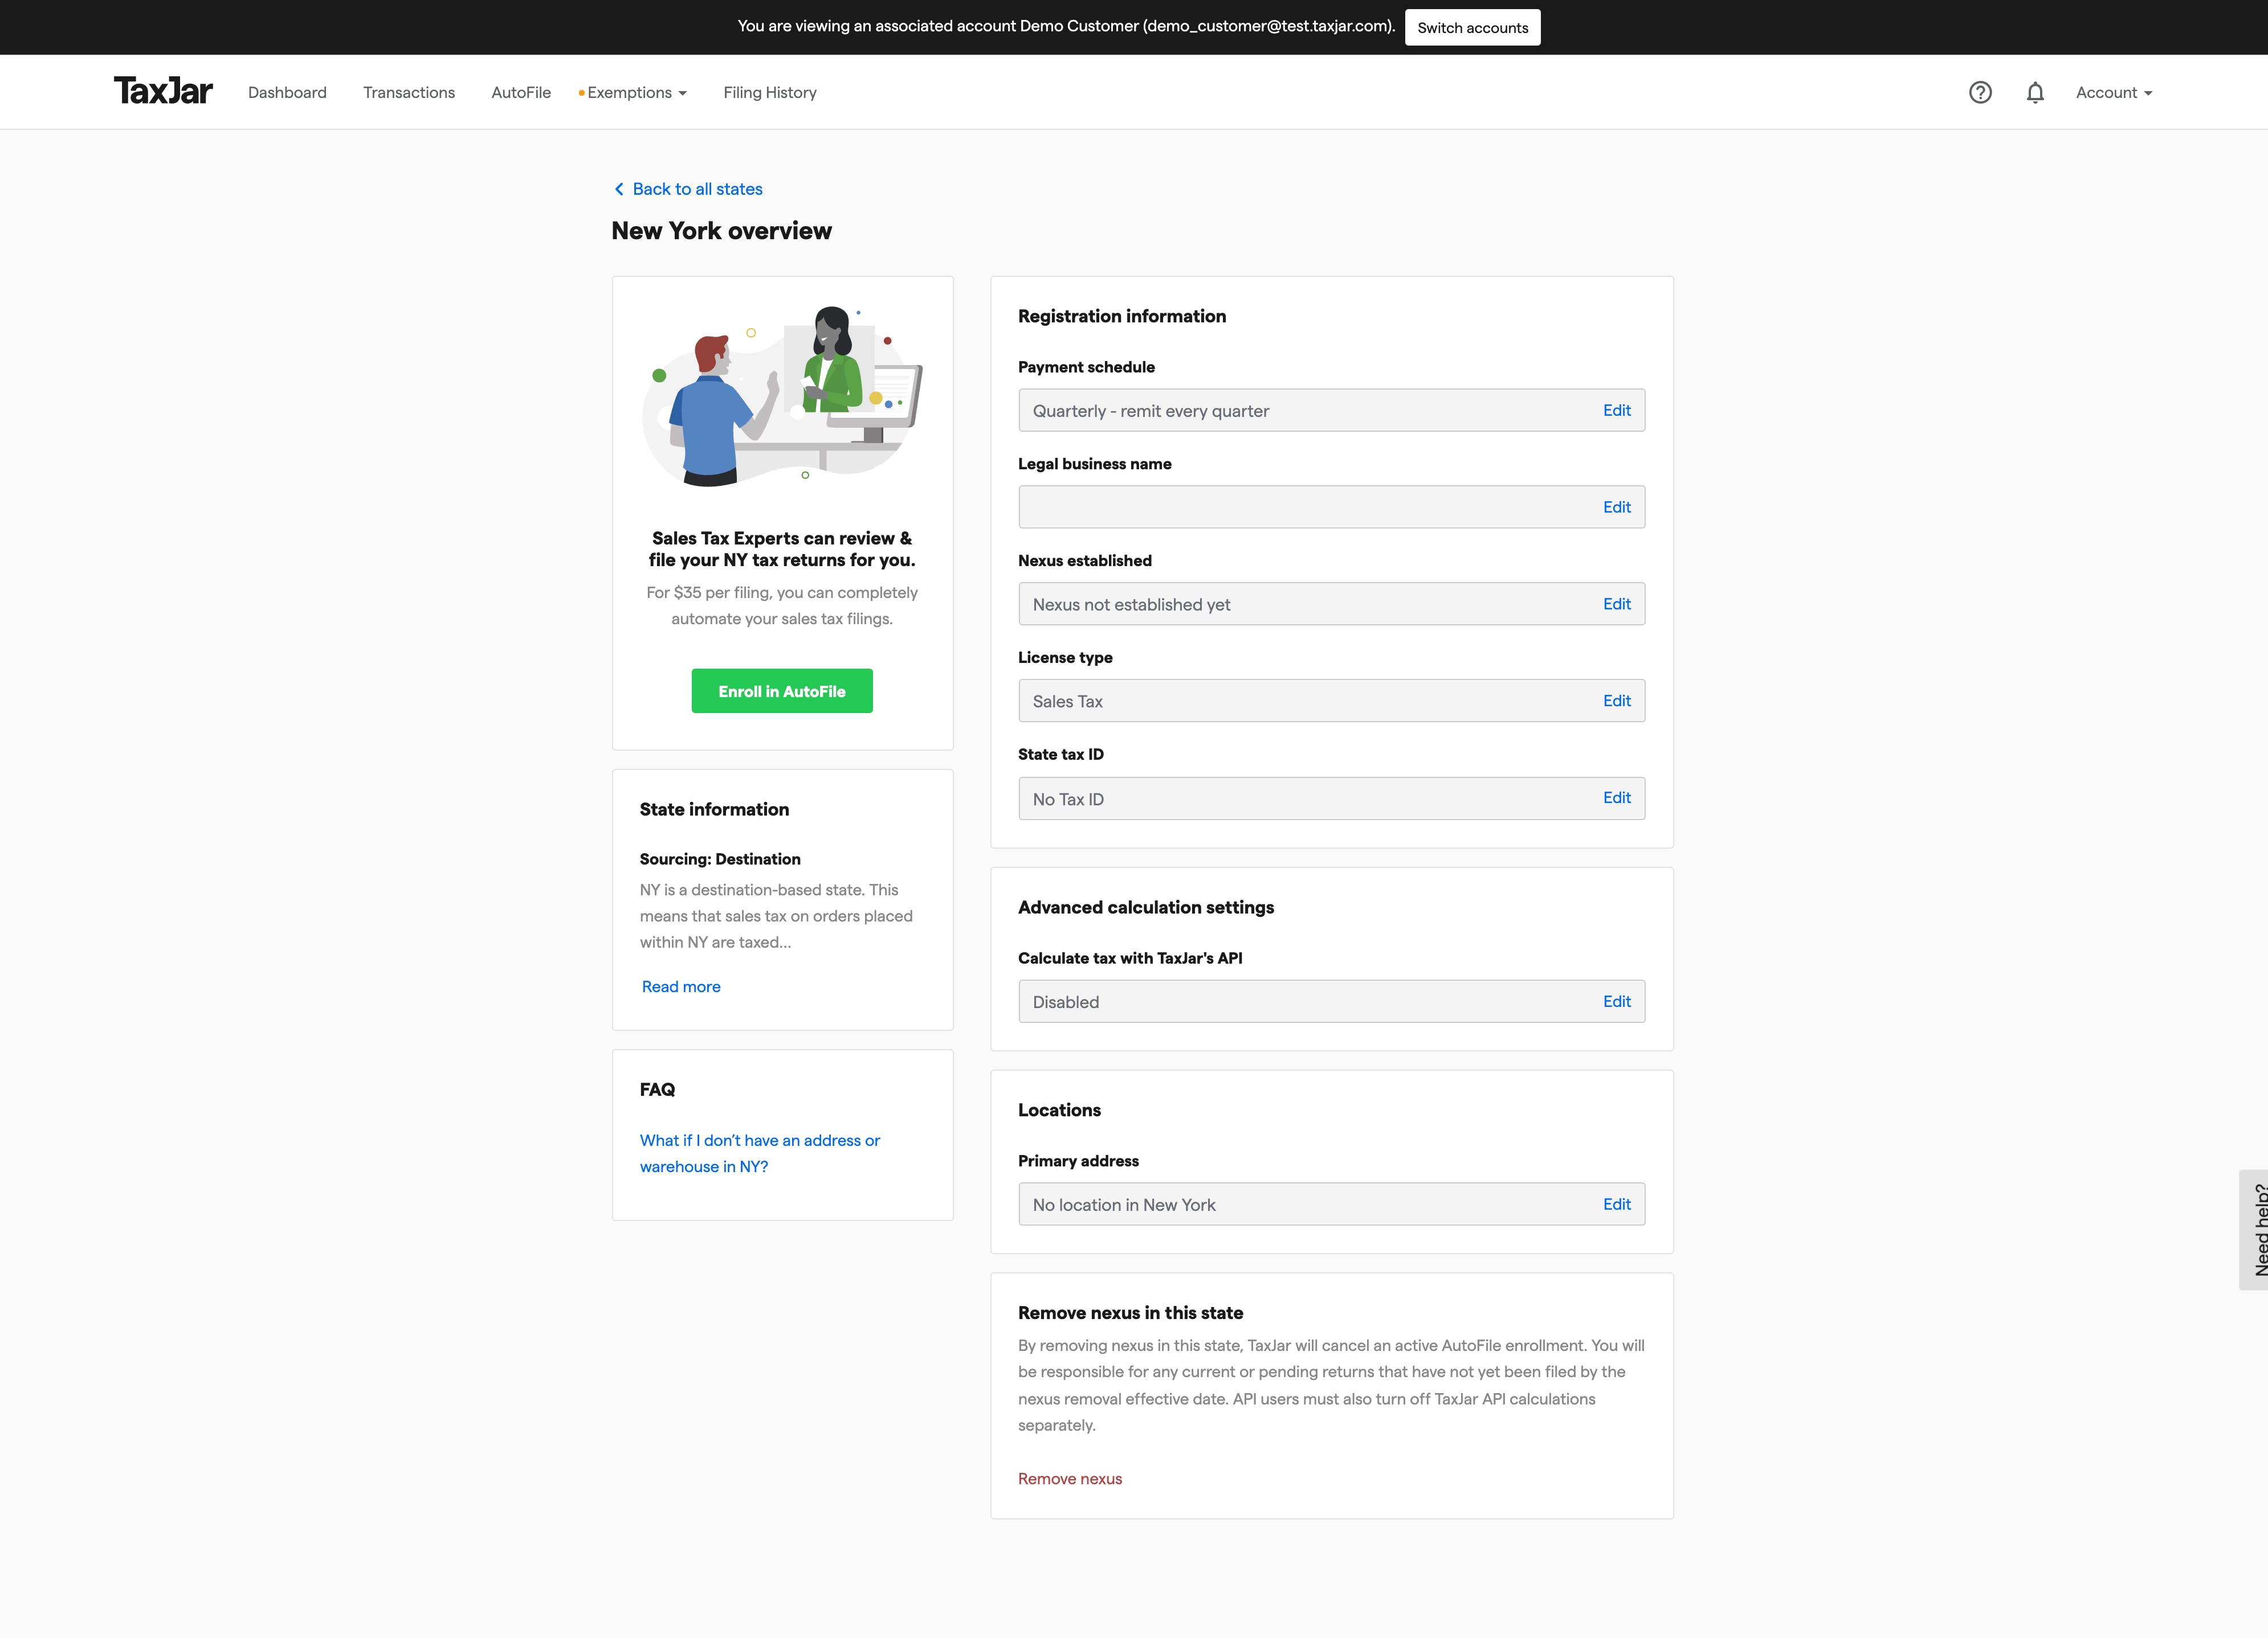Edit the Primary address location
The image size is (2268, 1638).
pos(1616,1204)
